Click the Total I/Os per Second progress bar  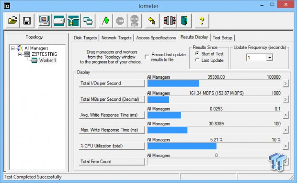[x=214, y=84]
